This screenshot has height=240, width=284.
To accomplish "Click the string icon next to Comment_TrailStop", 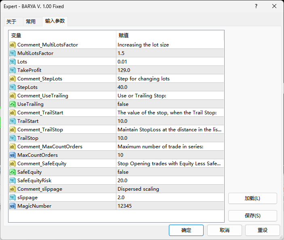I will [13, 130].
